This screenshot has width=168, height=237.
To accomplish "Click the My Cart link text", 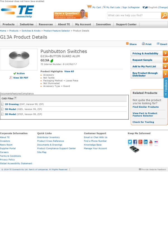I will coord(97,7).
